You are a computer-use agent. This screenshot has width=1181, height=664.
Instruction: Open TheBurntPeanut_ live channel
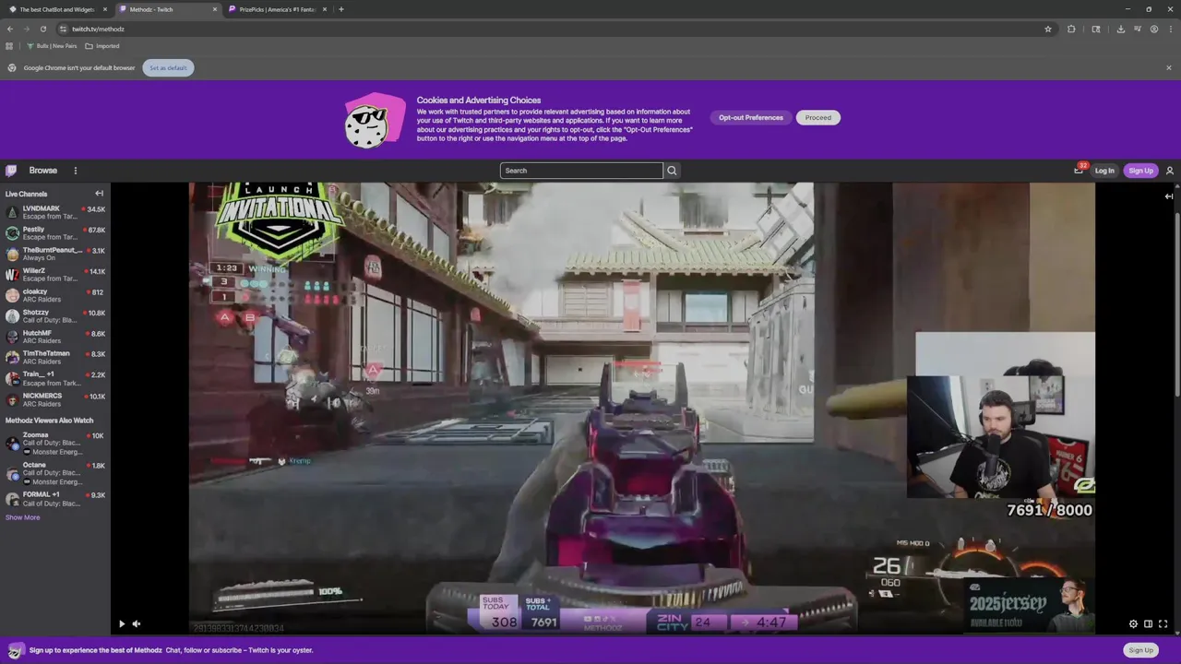pyautogui.click(x=55, y=254)
